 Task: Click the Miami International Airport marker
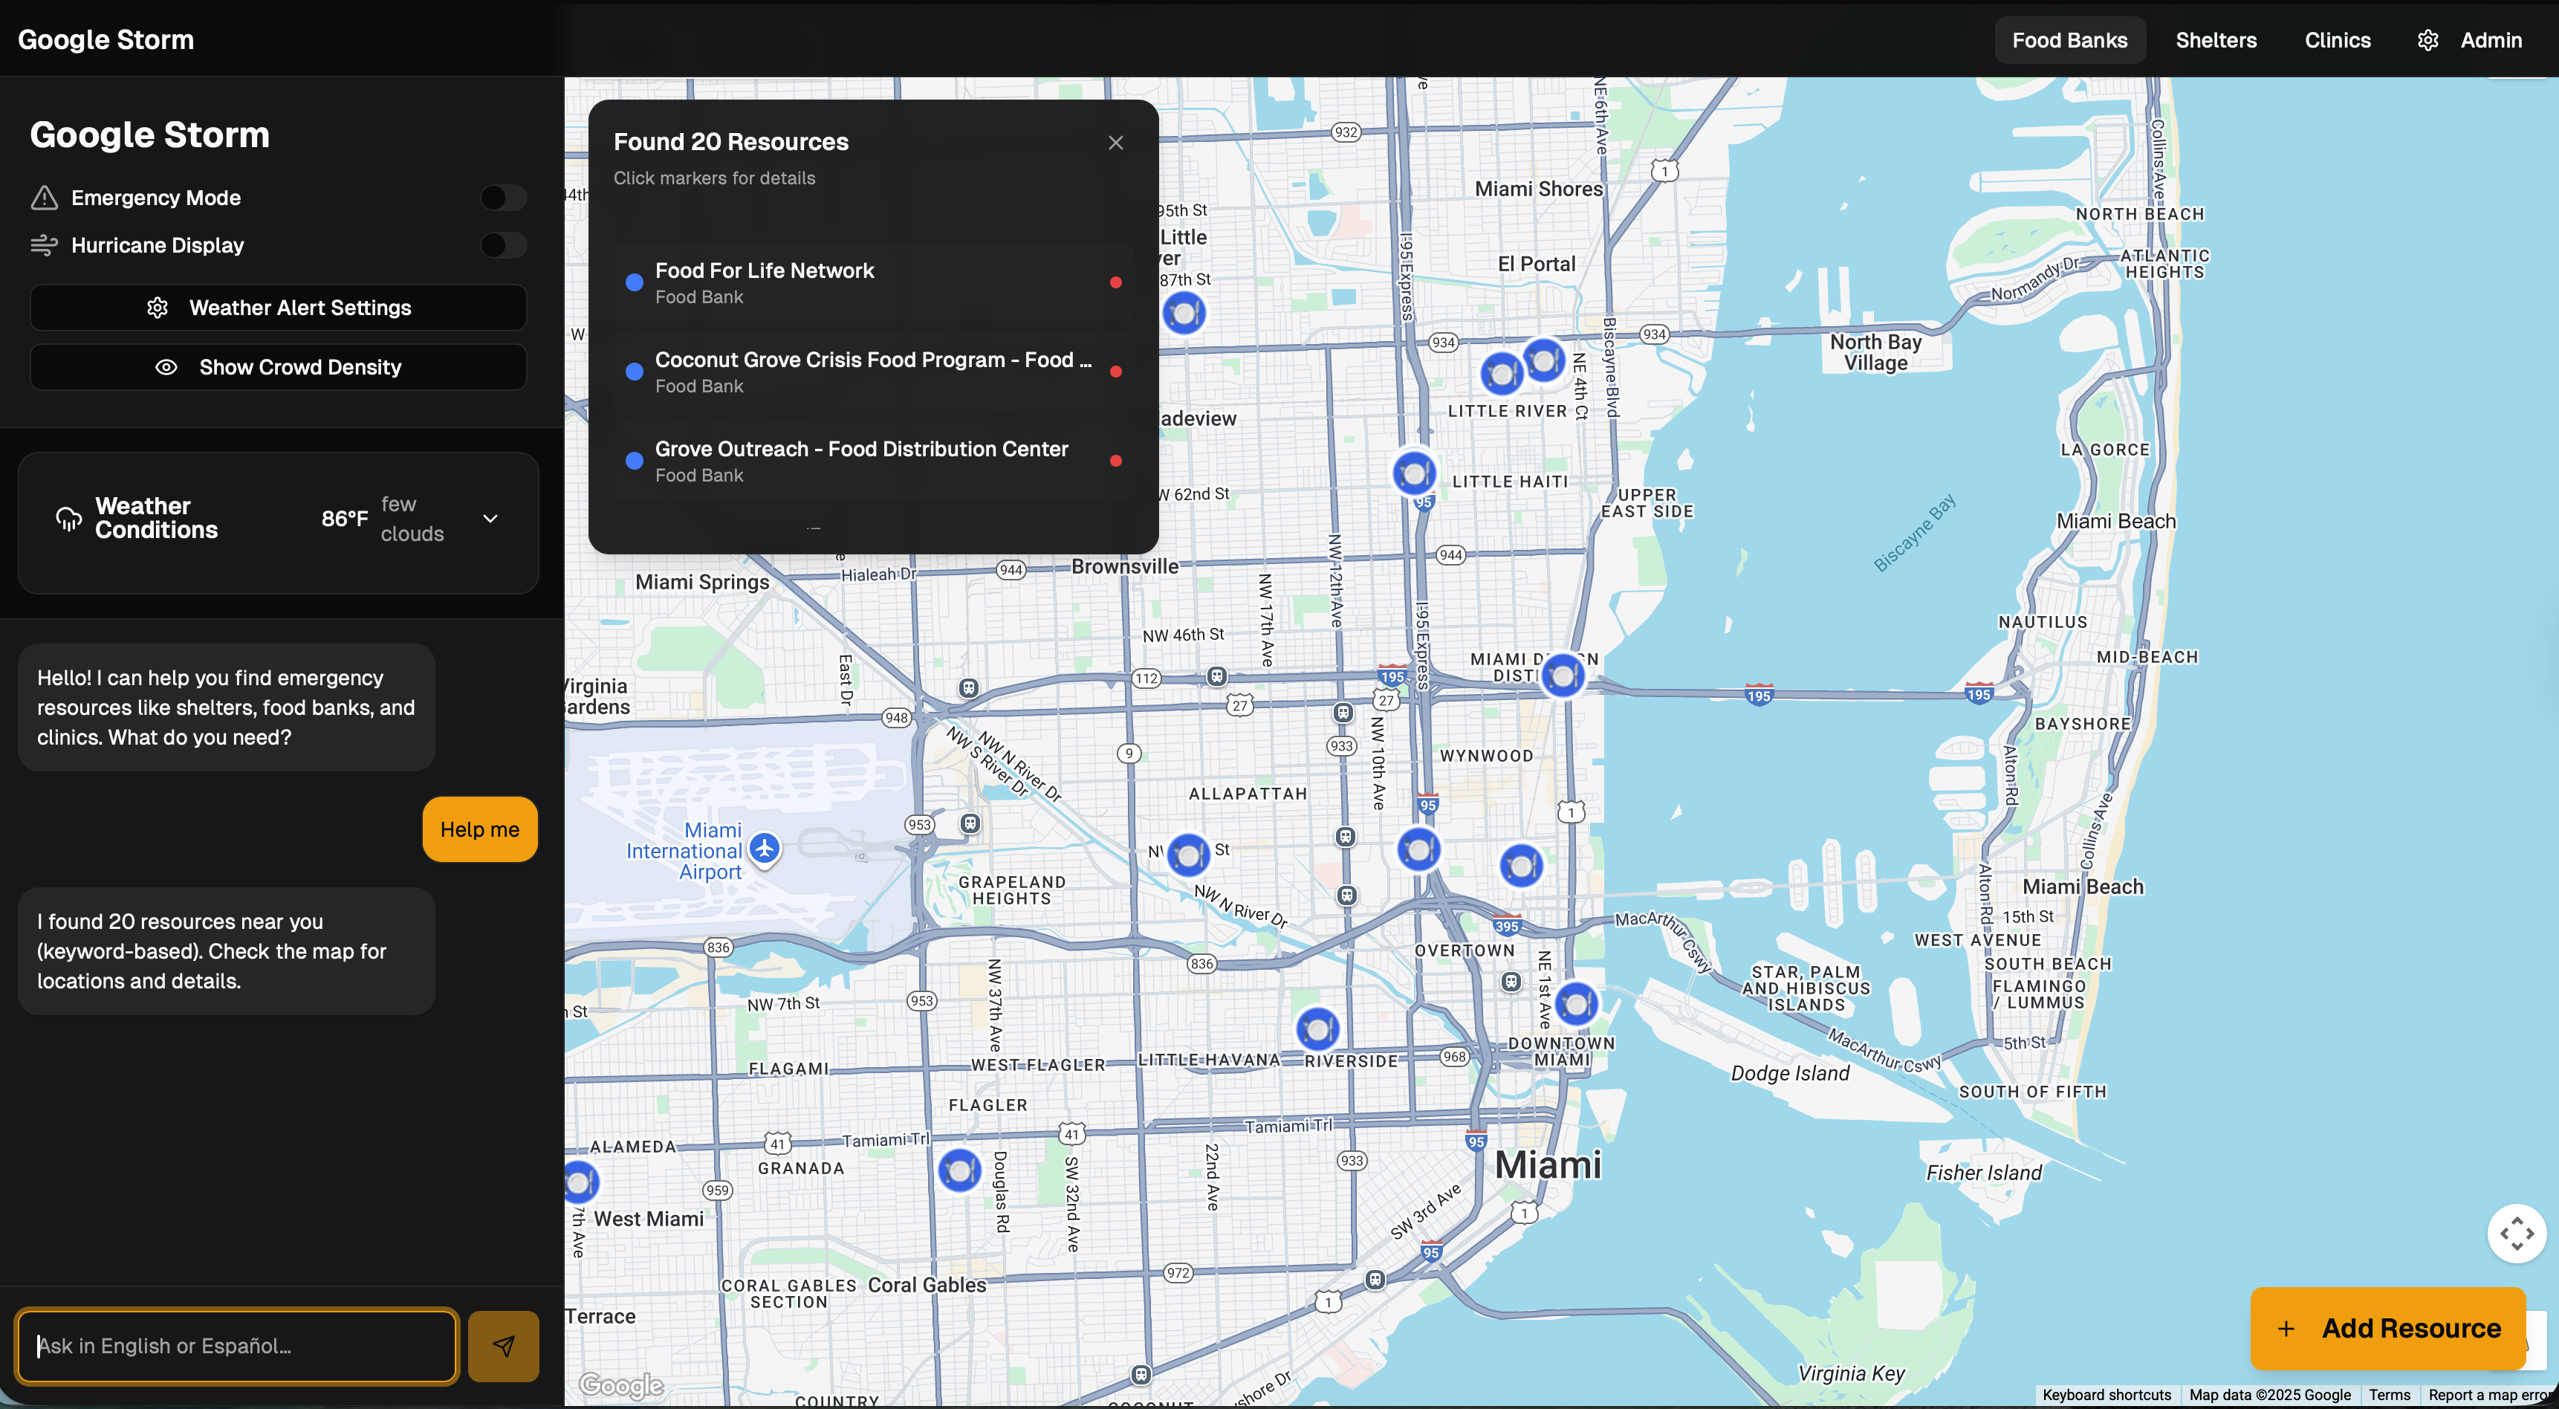[x=764, y=849]
